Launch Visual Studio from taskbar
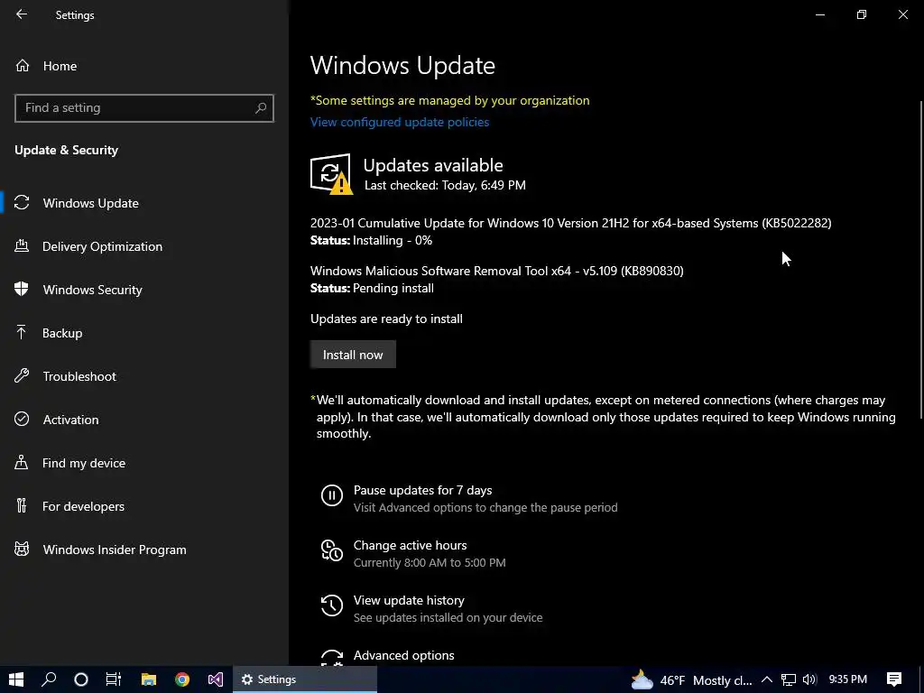 pyautogui.click(x=216, y=679)
